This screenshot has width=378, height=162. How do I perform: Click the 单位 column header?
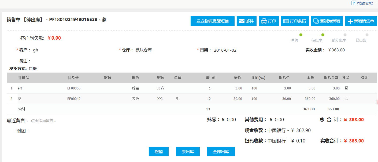[178, 78]
